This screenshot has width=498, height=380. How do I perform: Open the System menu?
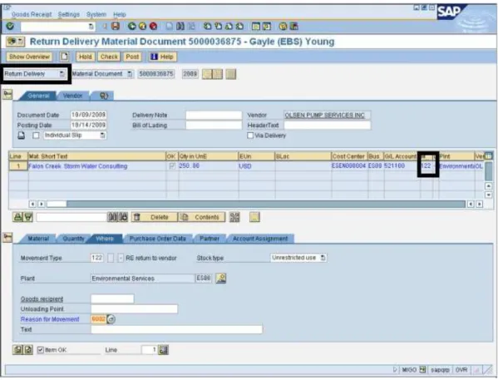pos(96,14)
